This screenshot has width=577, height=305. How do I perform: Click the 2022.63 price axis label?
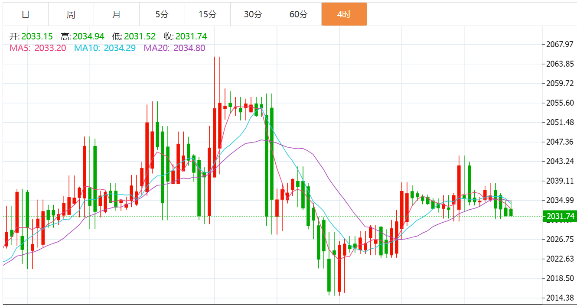click(x=561, y=259)
